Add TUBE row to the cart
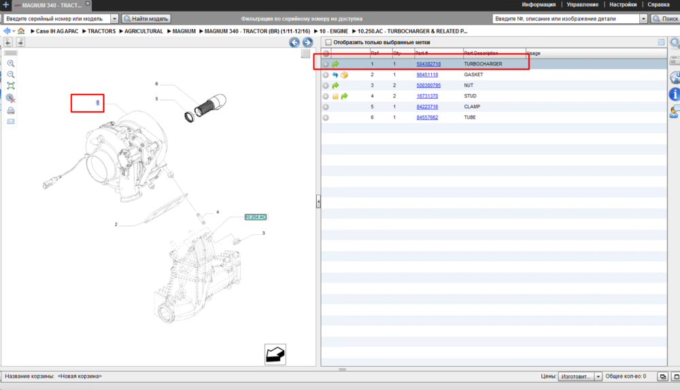 pos(326,118)
